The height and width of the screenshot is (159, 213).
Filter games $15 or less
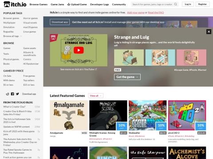(x=29, y=85)
